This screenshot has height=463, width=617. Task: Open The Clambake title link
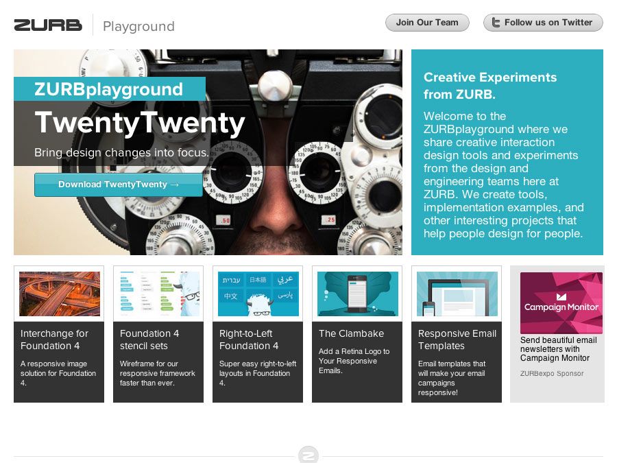coord(352,333)
